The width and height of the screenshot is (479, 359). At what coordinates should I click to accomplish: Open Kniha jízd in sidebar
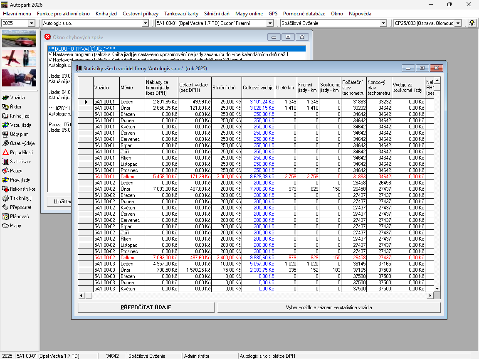pos(19,116)
